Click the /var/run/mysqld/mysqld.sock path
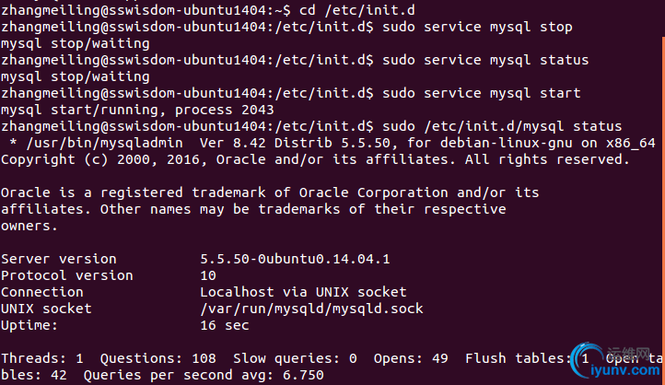 pos(311,309)
